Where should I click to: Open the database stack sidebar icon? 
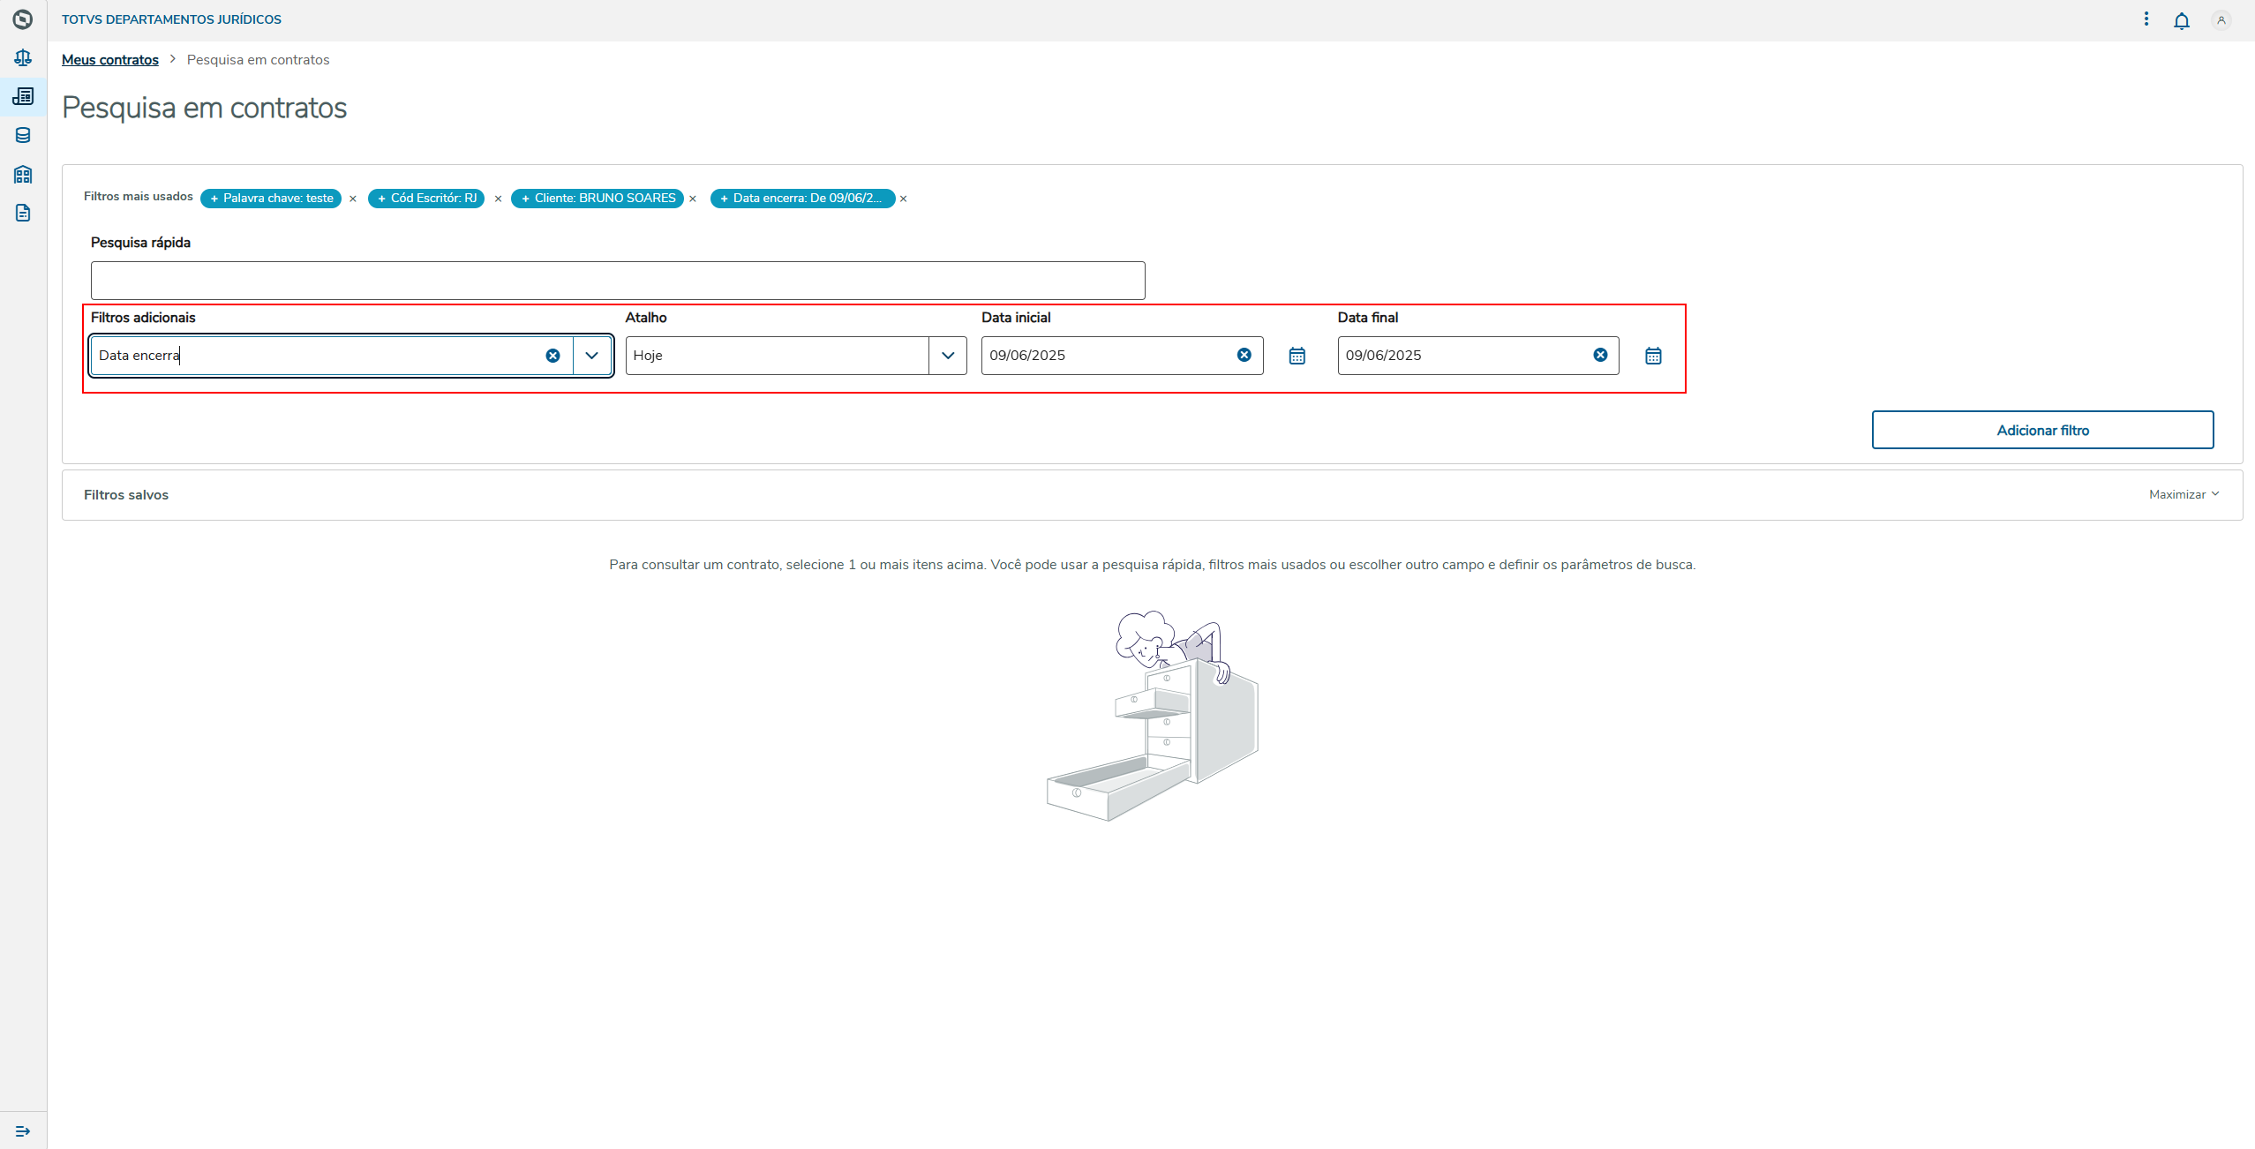23,135
